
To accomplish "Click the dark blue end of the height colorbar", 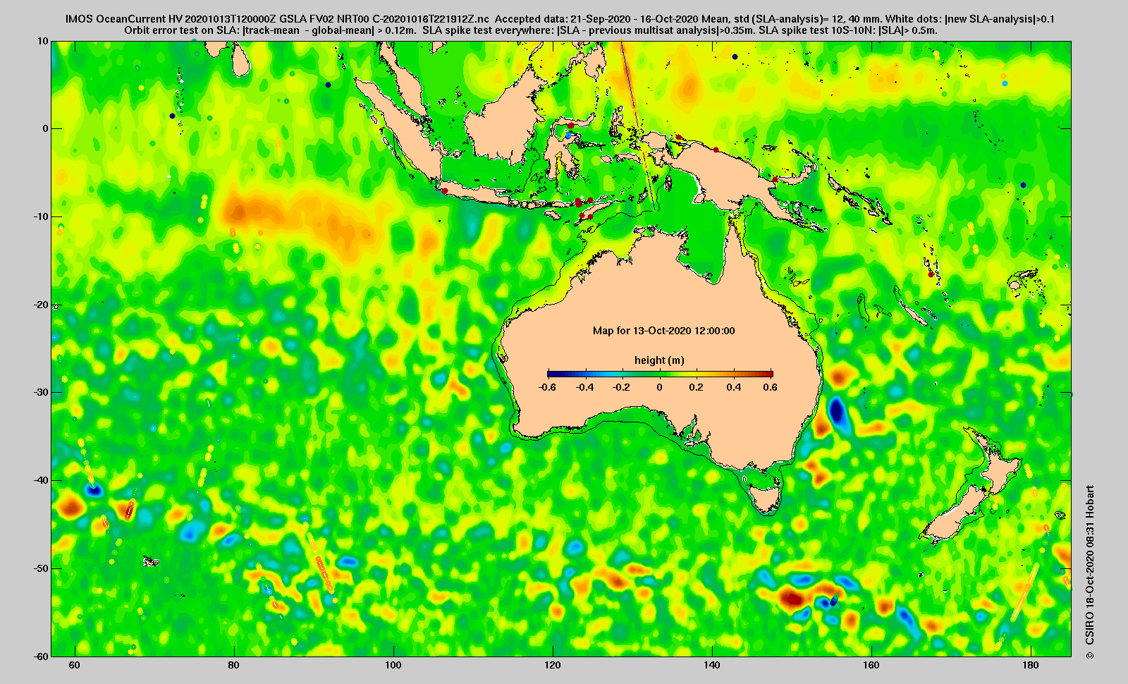I will coord(551,374).
